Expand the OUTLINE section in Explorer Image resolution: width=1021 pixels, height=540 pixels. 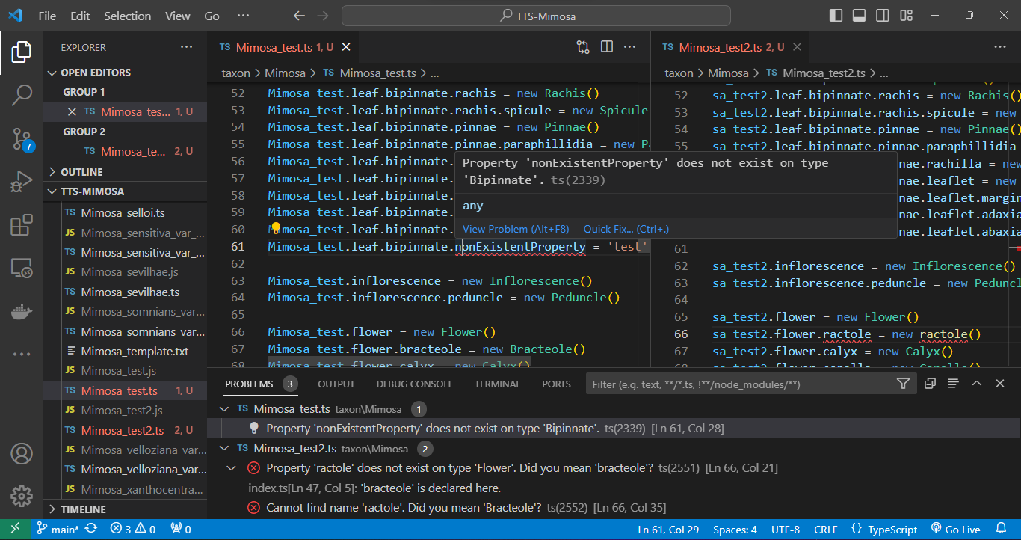(81, 172)
